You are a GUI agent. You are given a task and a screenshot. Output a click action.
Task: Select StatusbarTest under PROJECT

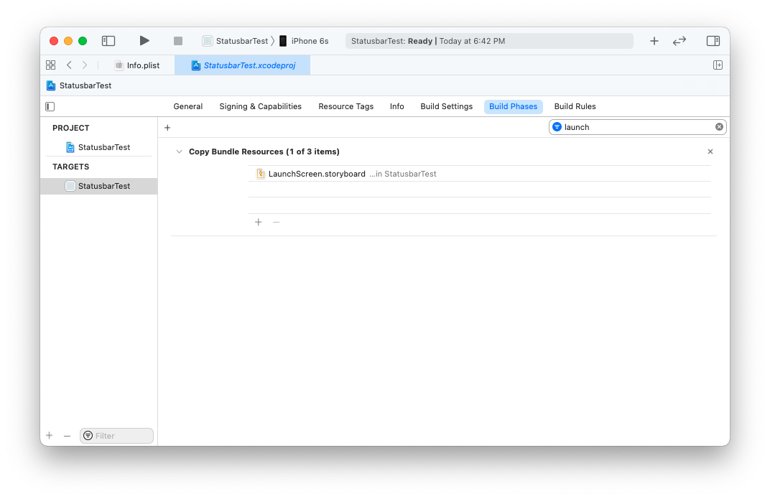coord(98,147)
